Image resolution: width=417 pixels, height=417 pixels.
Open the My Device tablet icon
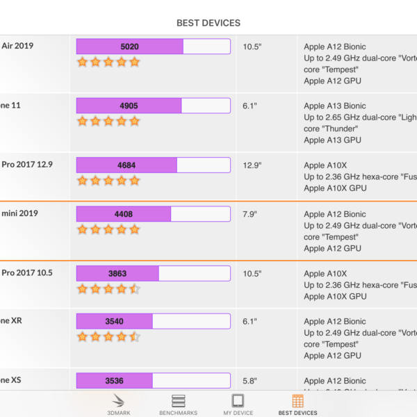238,401
